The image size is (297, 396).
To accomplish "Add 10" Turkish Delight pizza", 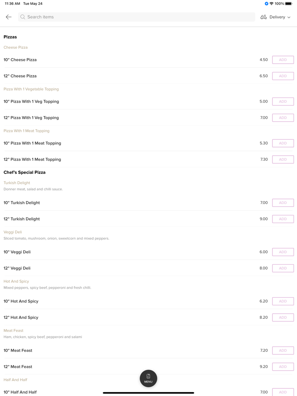I will [x=283, y=203].
